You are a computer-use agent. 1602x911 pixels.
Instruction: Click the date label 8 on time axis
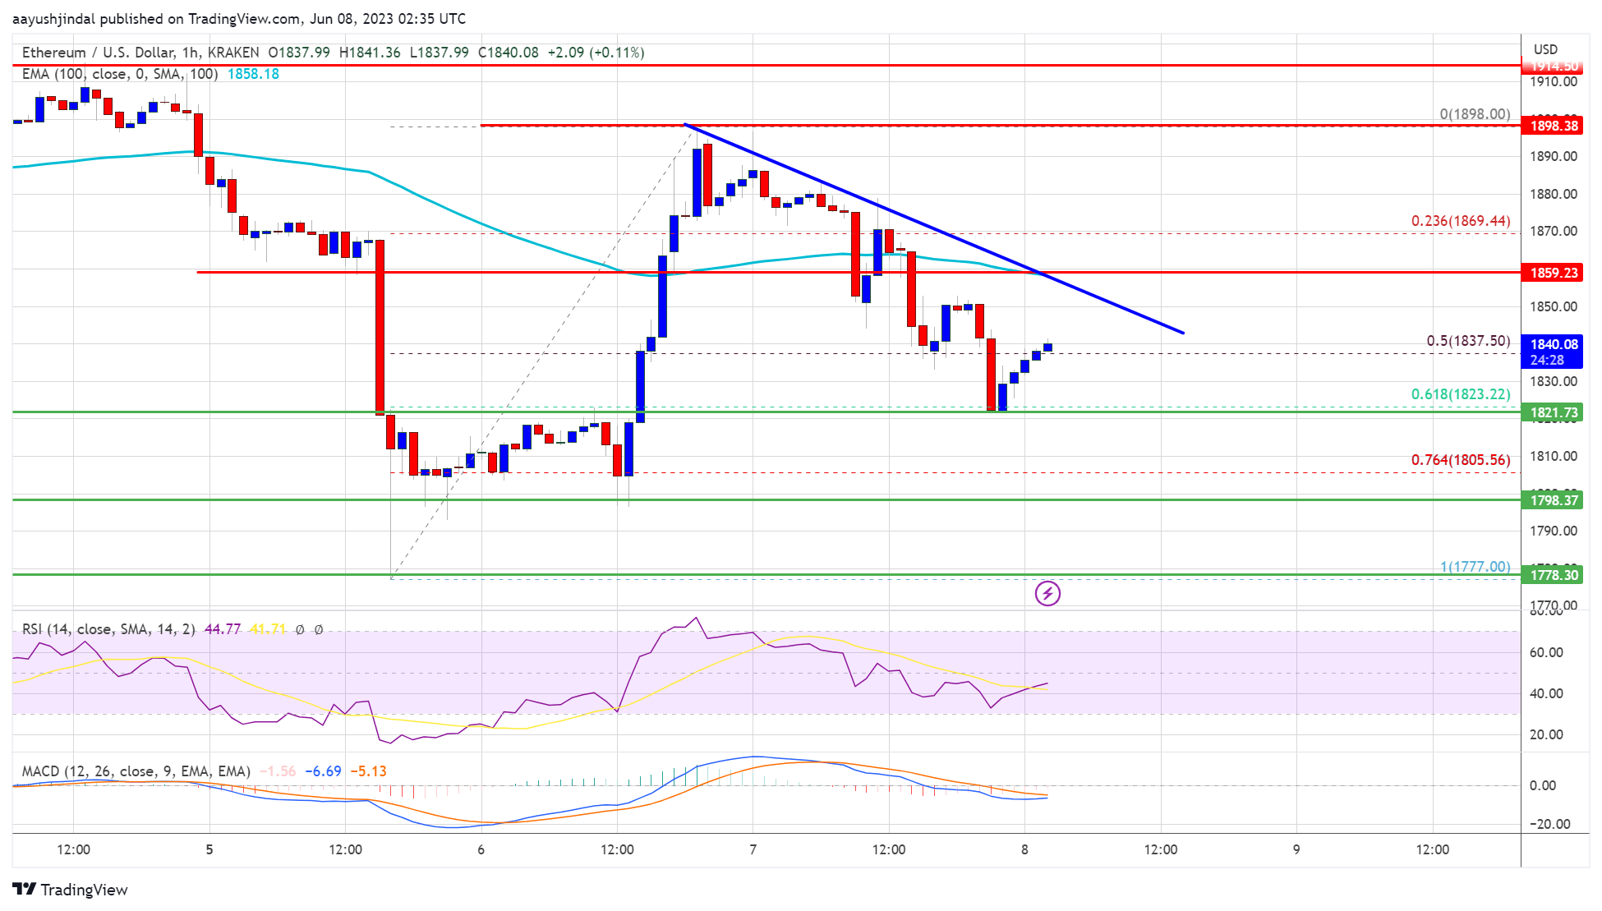pos(1024,849)
